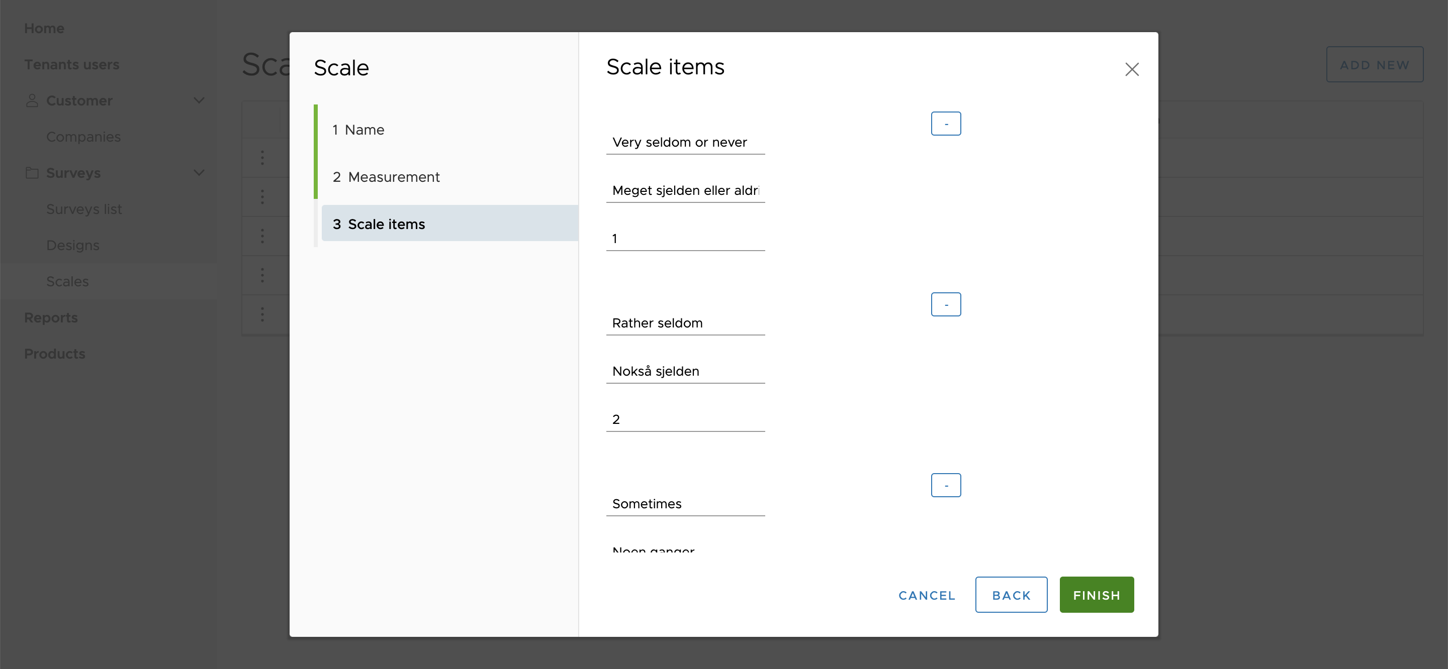Open kebab menu of fourth table row
This screenshot has width=1448, height=669.
(x=262, y=275)
